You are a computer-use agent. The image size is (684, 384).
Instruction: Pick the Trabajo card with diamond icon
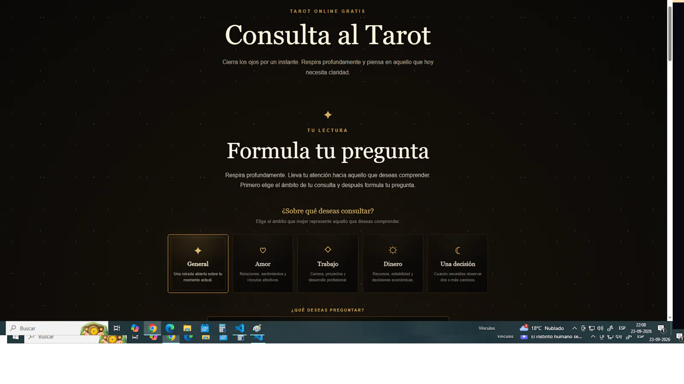[x=328, y=264]
